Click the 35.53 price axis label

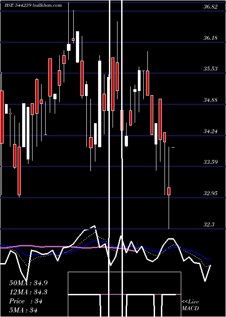pyautogui.click(x=210, y=69)
